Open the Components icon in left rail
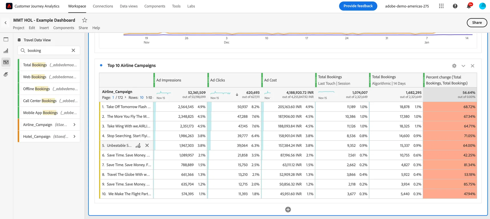490x219 pixels. pyautogui.click(x=6, y=62)
